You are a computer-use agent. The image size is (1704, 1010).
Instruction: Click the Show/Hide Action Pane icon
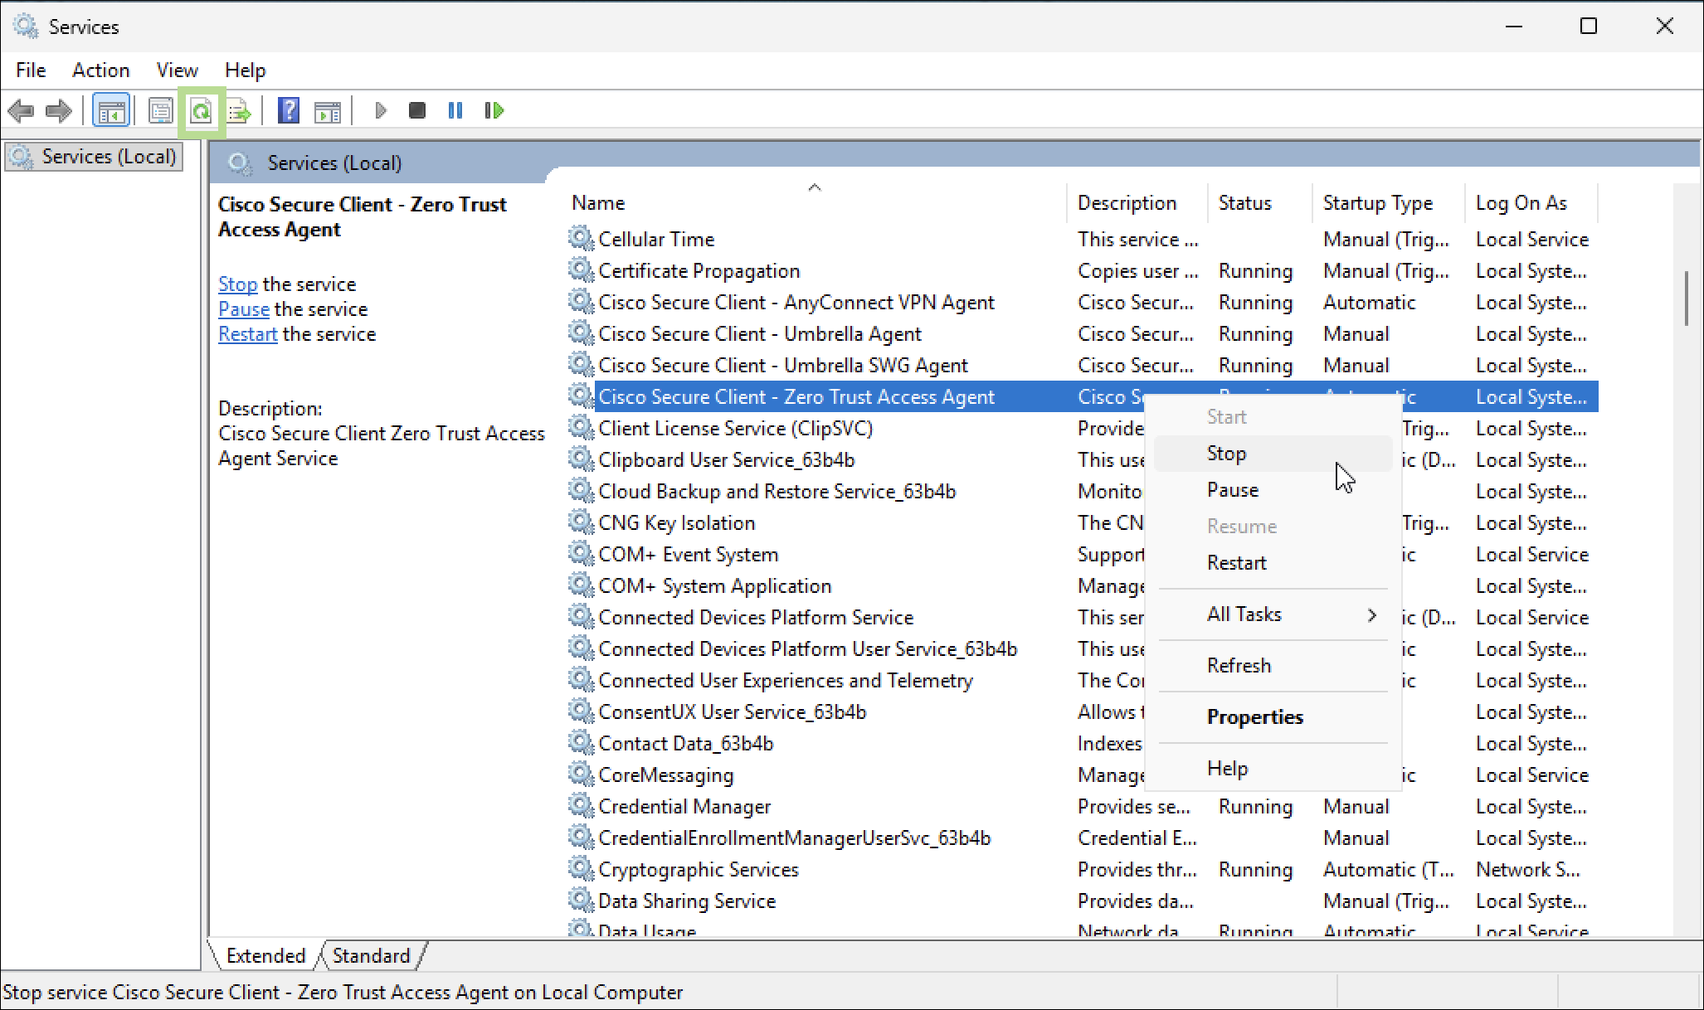[x=328, y=110]
